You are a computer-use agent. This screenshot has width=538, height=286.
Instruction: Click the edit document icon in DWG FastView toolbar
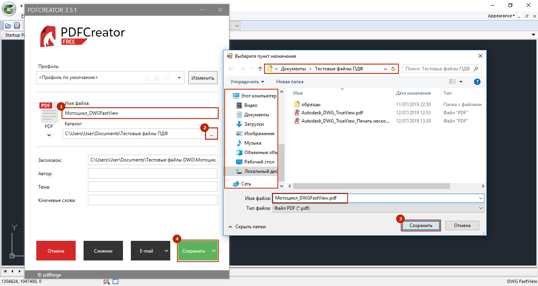coord(17,26)
